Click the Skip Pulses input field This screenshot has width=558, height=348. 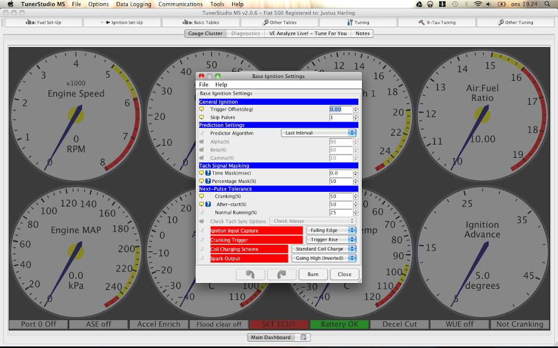(x=340, y=117)
